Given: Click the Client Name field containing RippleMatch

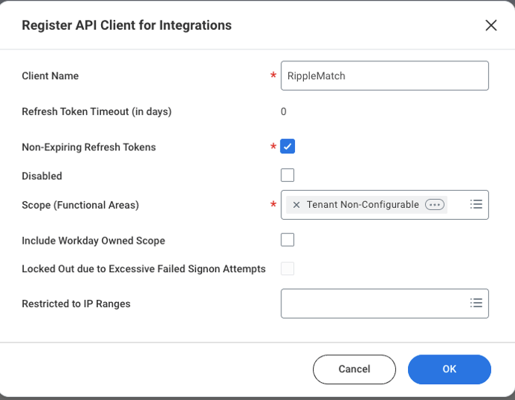Looking at the screenshot, I should click(384, 76).
